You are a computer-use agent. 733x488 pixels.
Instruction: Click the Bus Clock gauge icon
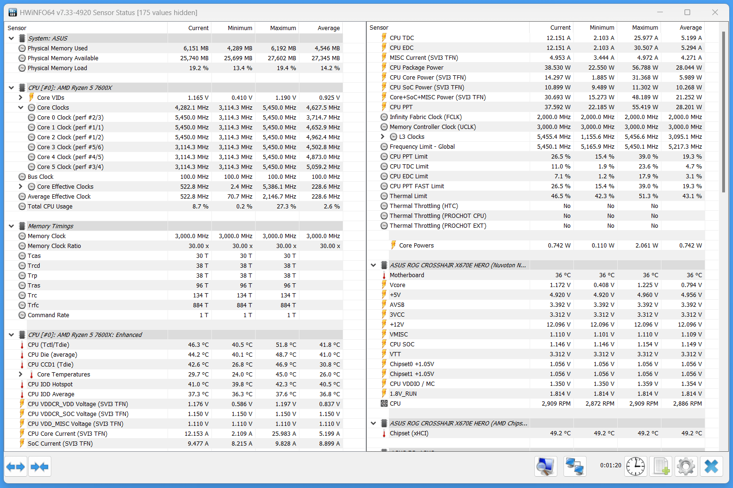22,177
